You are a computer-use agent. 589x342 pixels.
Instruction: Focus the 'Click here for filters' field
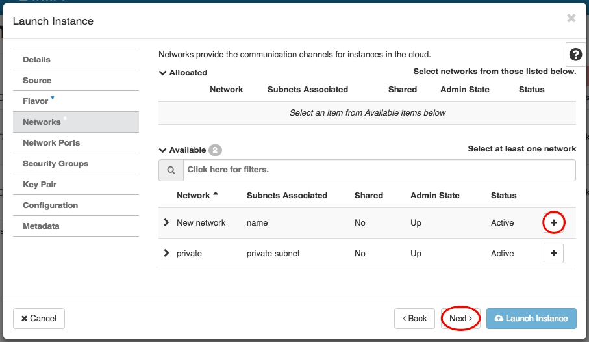[379, 170]
